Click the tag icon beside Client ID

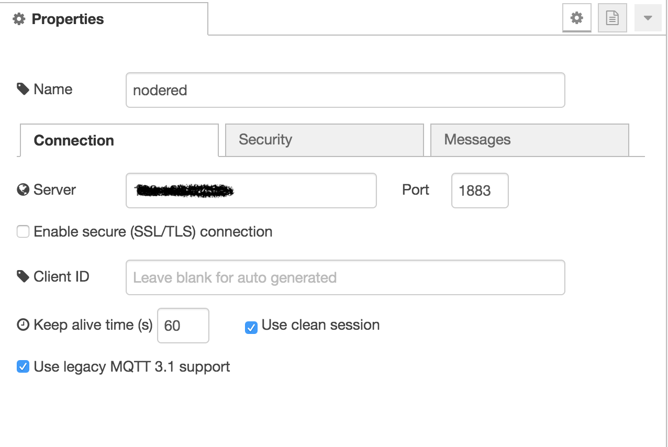click(23, 276)
